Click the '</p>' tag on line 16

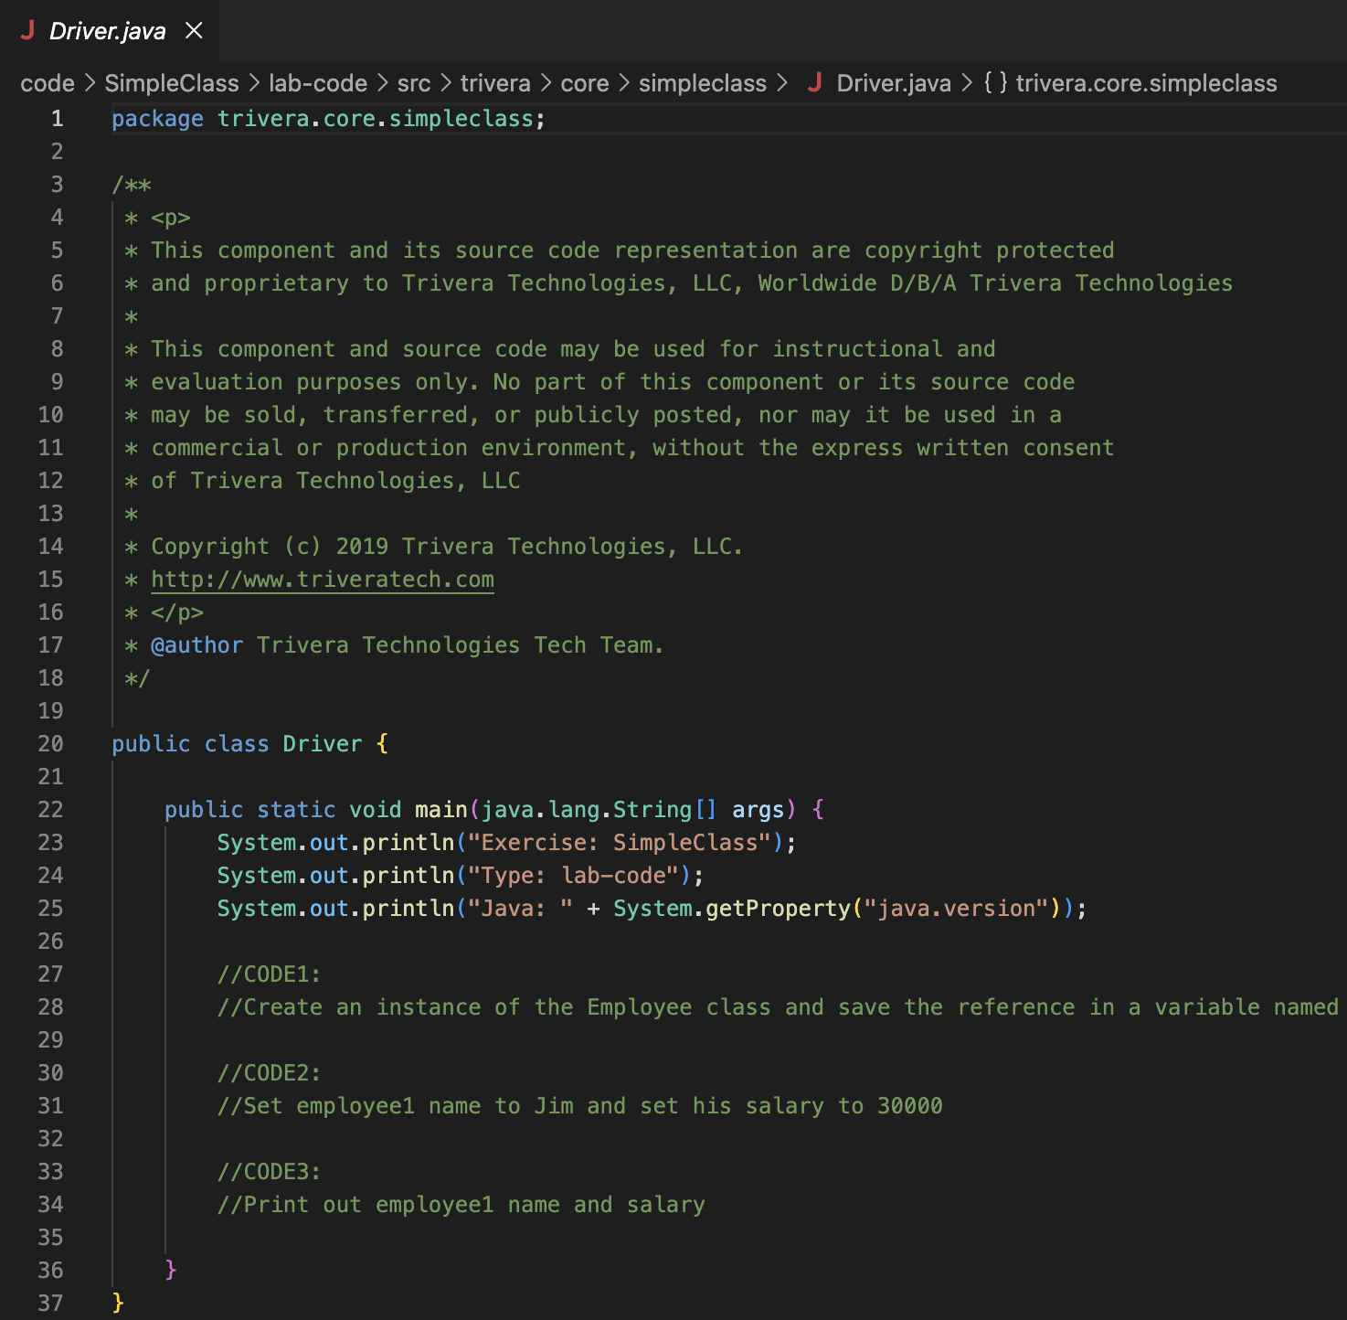point(177,612)
